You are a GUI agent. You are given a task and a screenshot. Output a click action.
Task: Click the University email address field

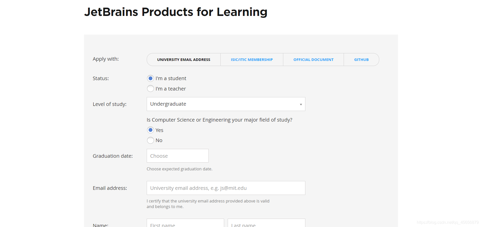(226, 188)
